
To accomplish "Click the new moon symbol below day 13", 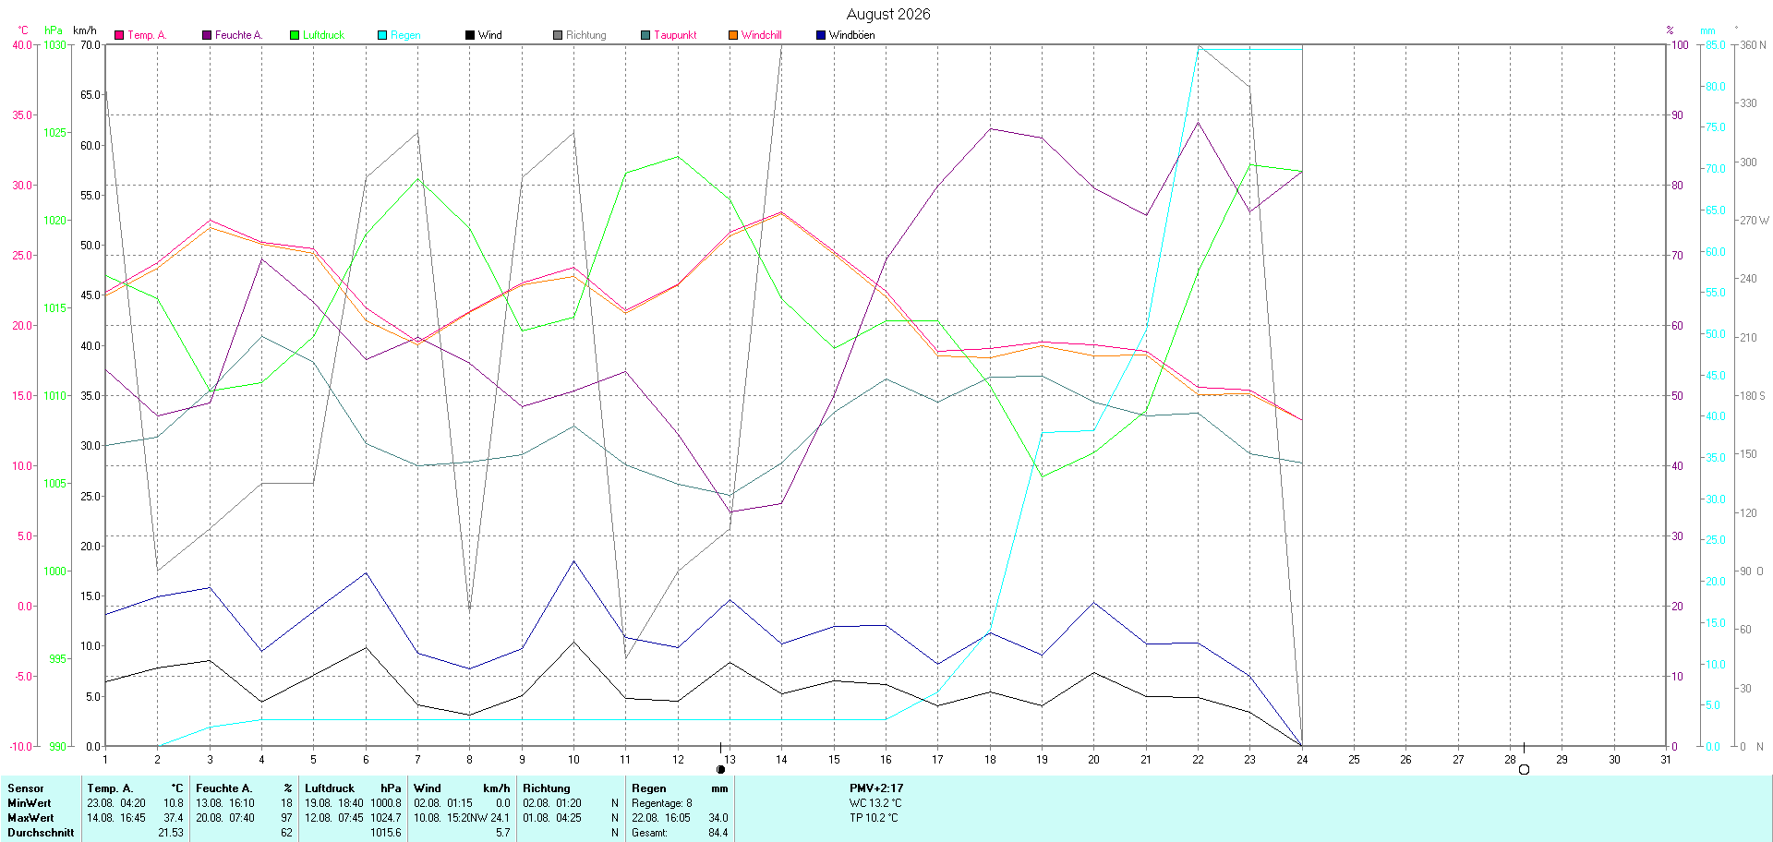I will pyautogui.click(x=720, y=769).
